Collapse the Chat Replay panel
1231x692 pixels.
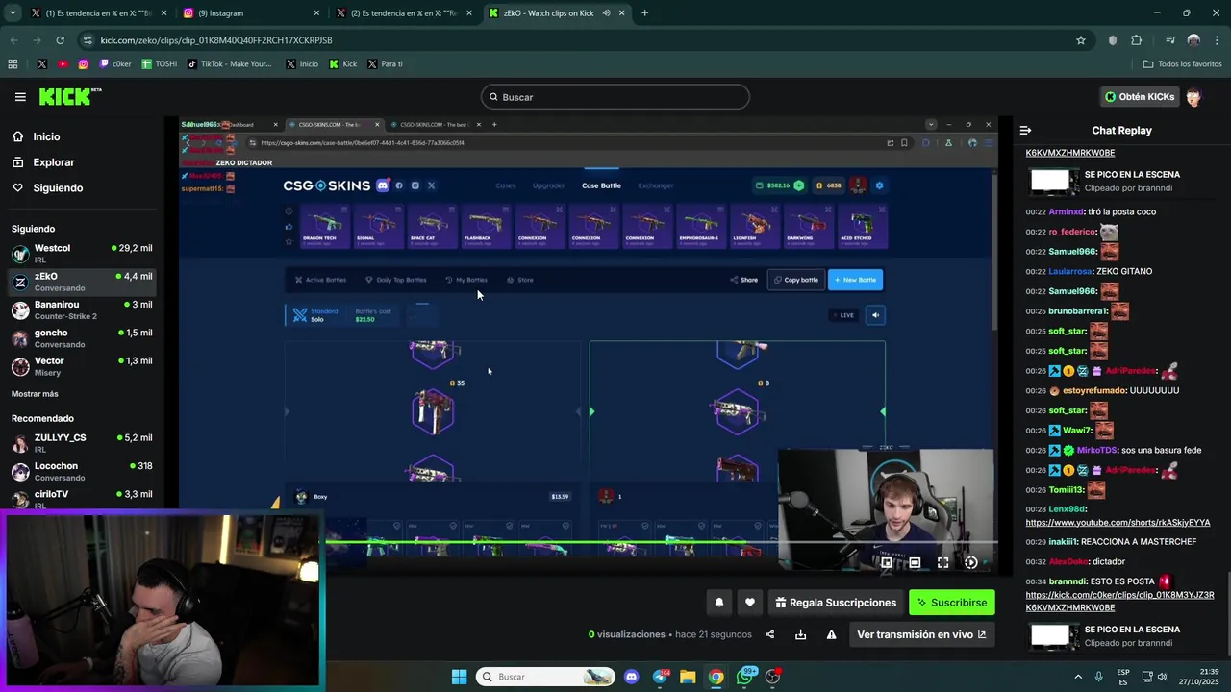click(1025, 130)
